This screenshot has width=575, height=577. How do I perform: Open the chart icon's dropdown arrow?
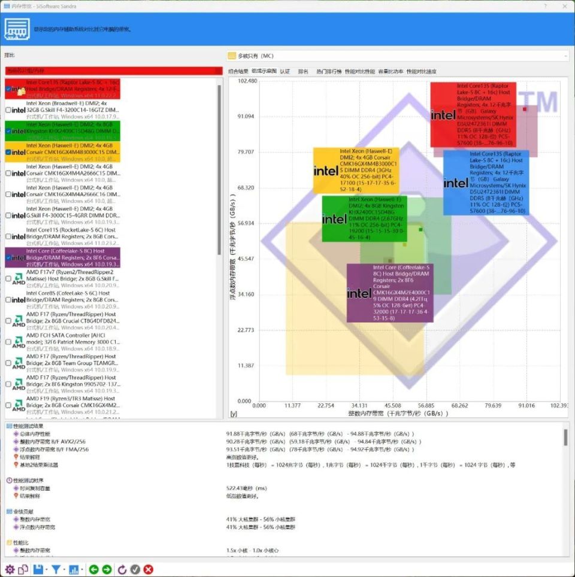click(x=81, y=570)
